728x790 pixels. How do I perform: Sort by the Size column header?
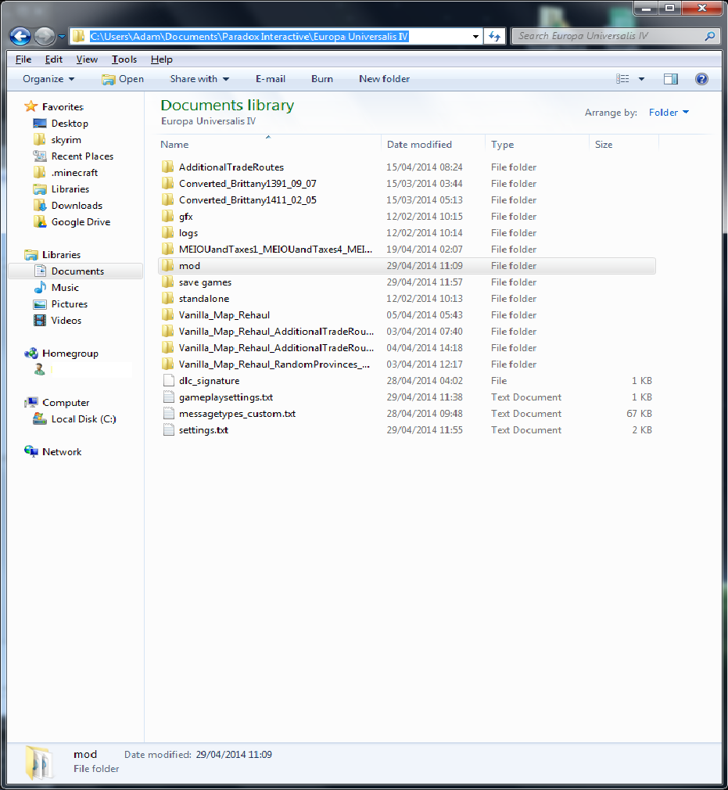click(604, 145)
